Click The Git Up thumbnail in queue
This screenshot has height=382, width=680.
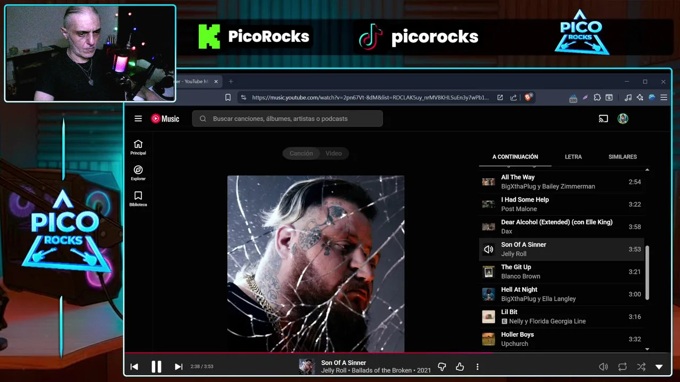tap(488, 272)
